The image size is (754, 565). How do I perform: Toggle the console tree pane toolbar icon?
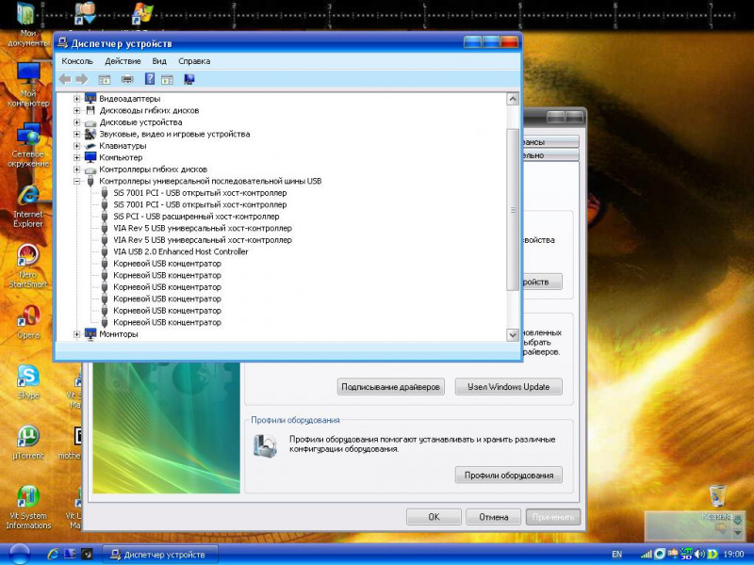(x=105, y=80)
